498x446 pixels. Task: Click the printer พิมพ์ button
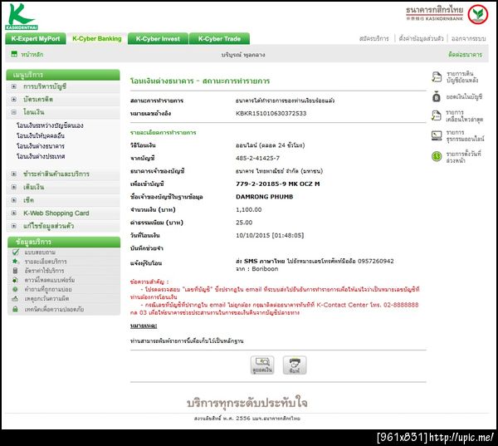pos(295,365)
